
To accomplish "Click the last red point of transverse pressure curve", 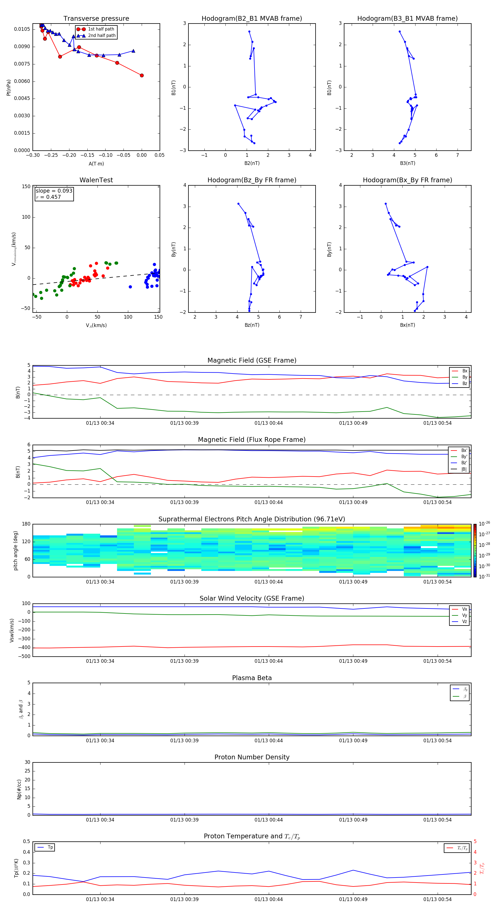I will click(x=142, y=75).
